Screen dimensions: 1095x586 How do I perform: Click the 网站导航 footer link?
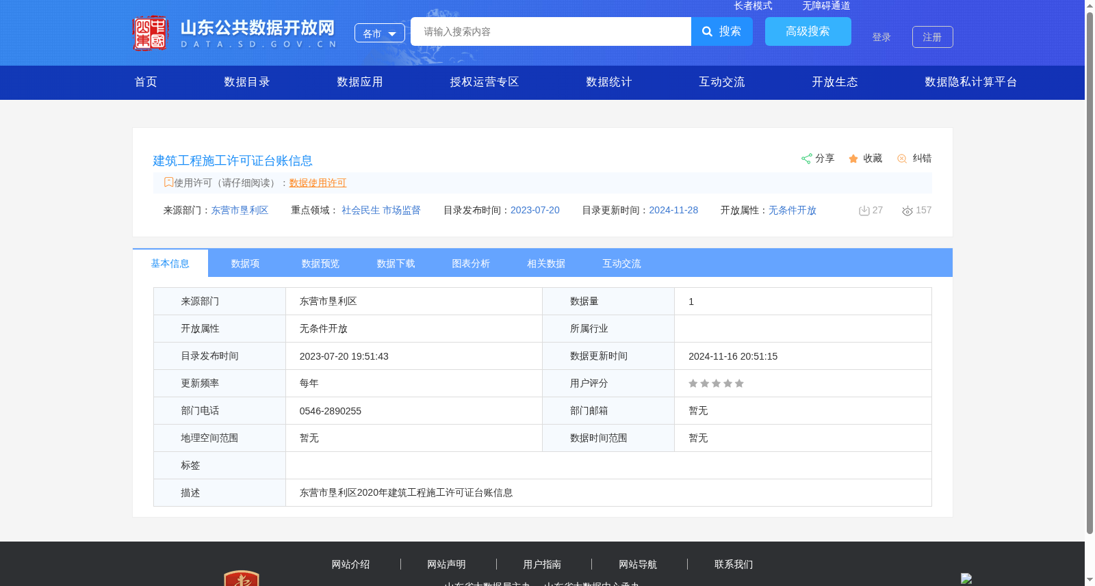(x=638, y=565)
